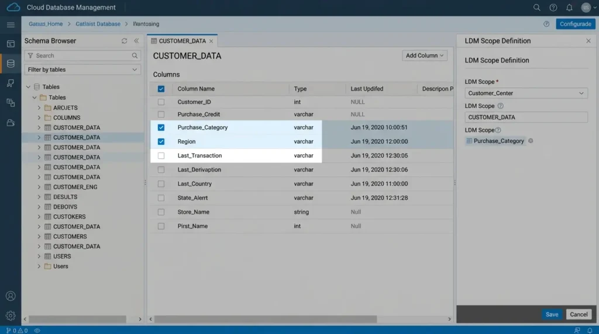Image resolution: width=599 pixels, height=334 pixels.
Task: Uncheck the Region column checkbox
Action: pyautogui.click(x=161, y=141)
